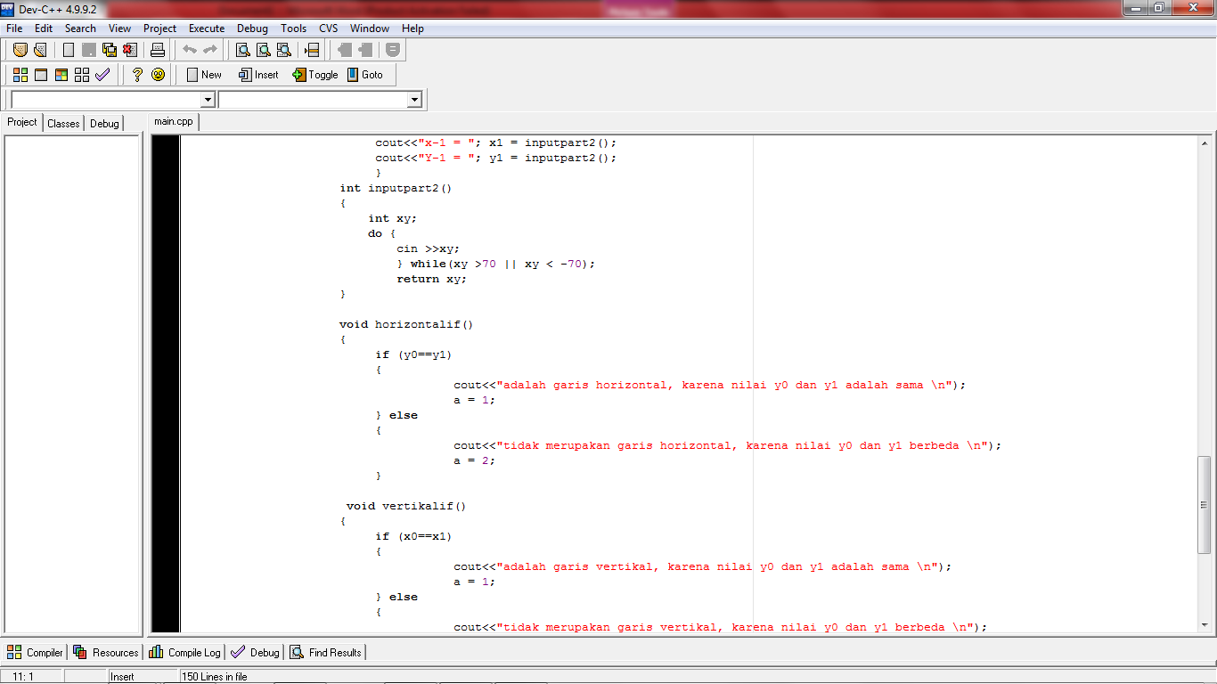Click the '11: 1' cursor position status entry
The height and width of the screenshot is (684, 1217).
[23, 677]
